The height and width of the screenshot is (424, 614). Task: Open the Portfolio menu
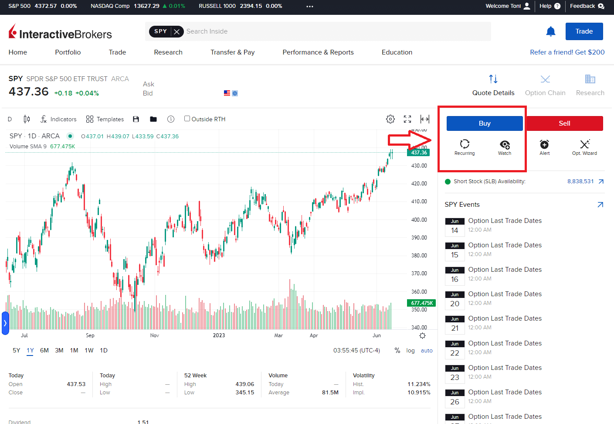pos(68,52)
